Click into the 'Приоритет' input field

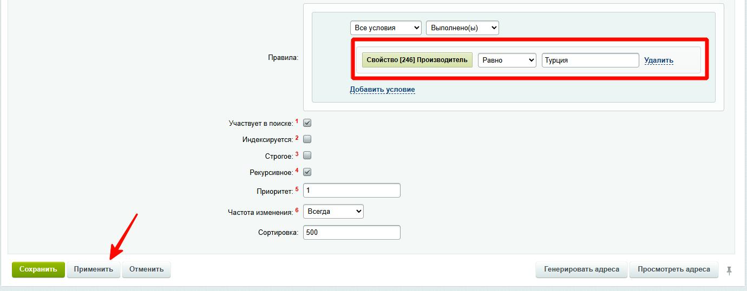(351, 191)
